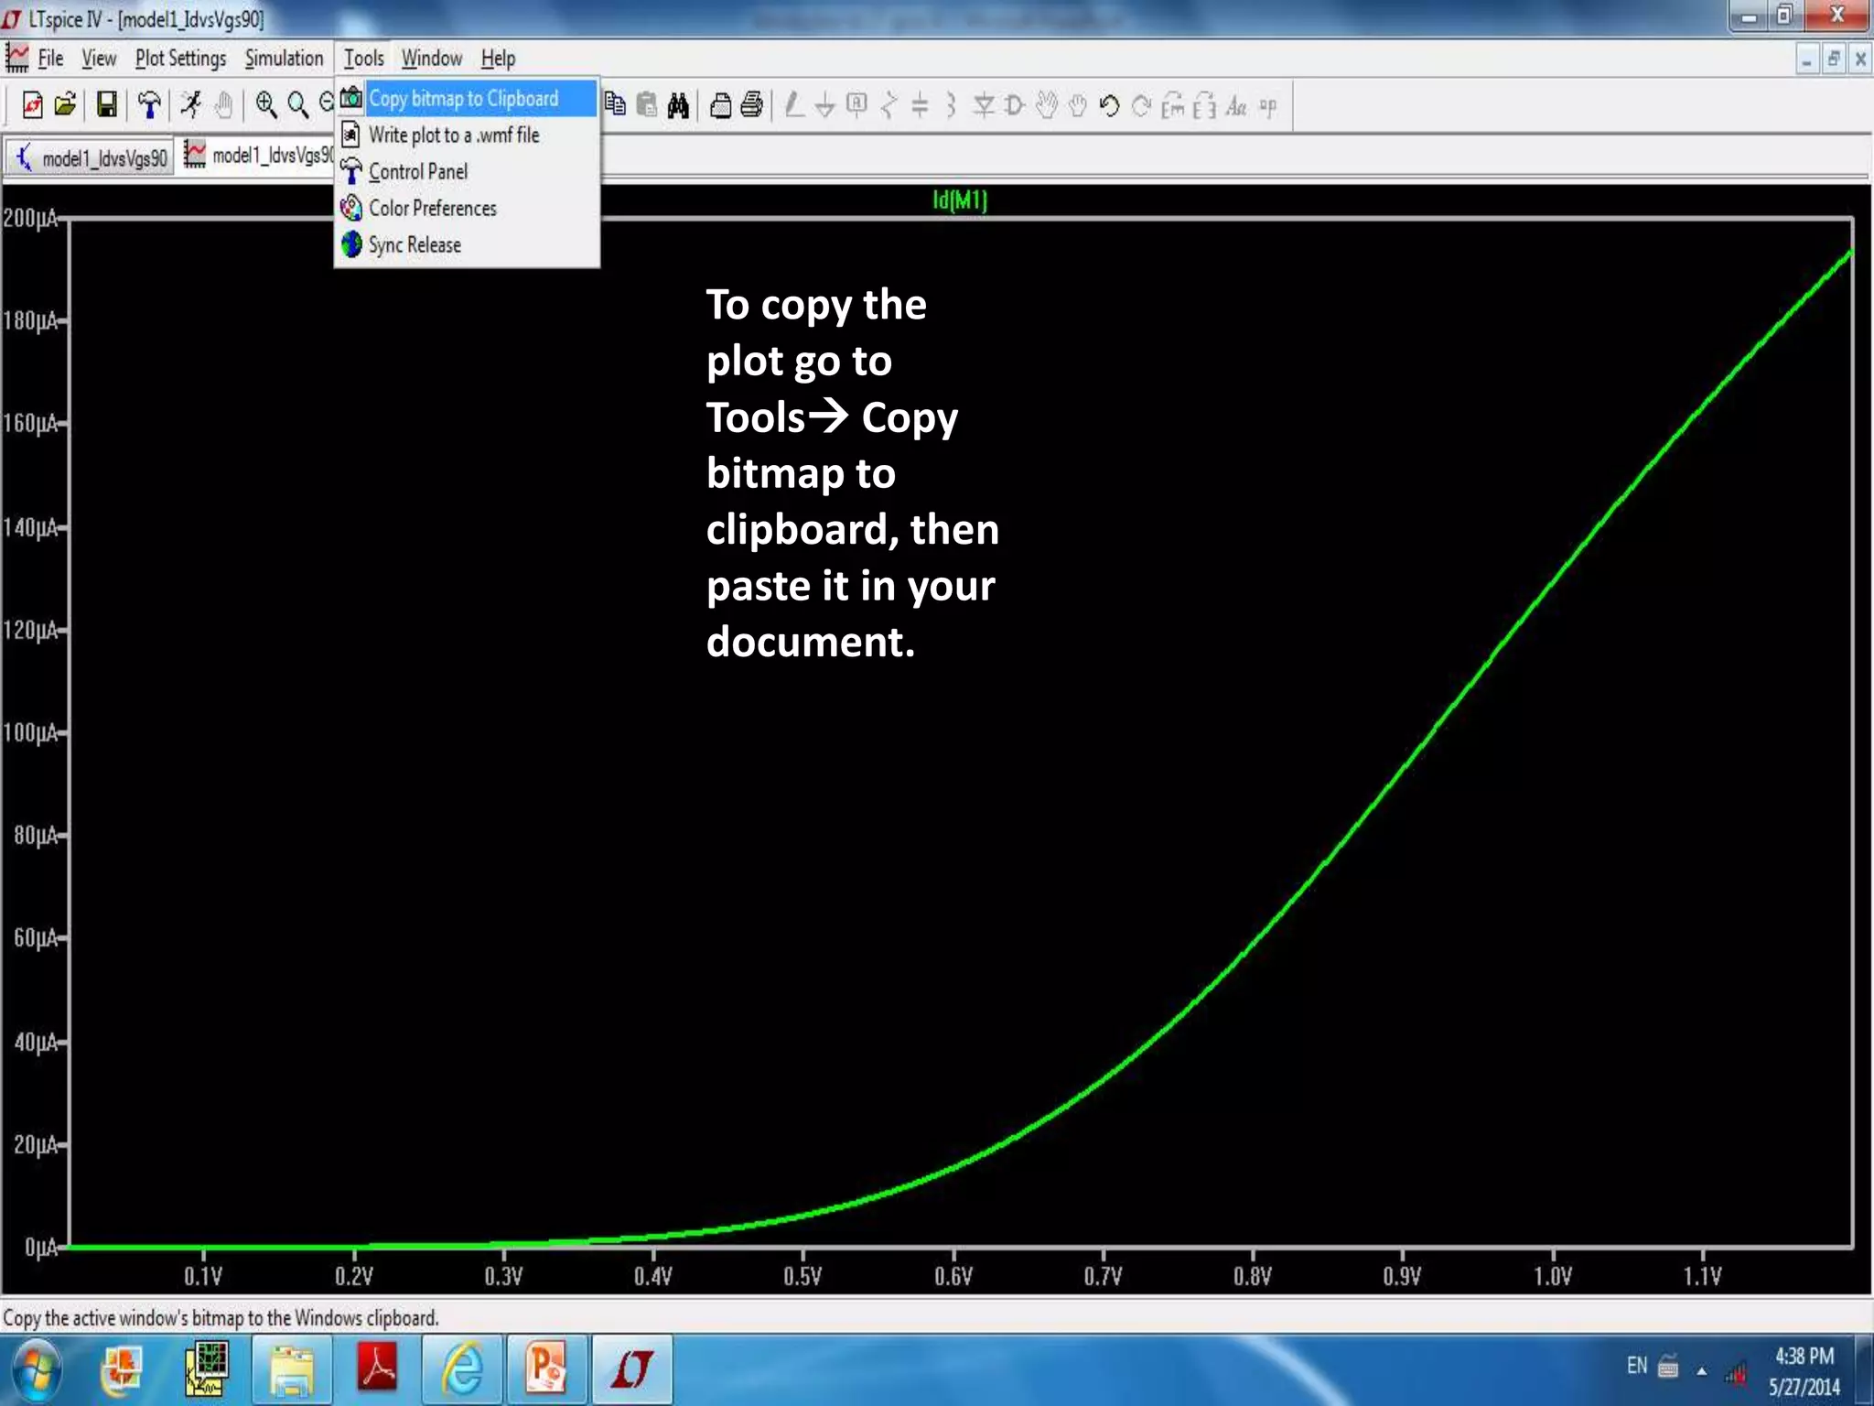The height and width of the screenshot is (1406, 1874).
Task: Switch to the model1_IdvsVgs90 schematic tab
Action: (92, 158)
